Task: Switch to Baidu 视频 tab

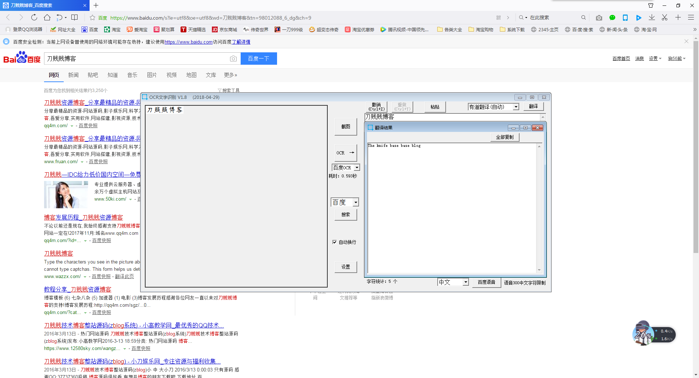Action: coord(171,75)
